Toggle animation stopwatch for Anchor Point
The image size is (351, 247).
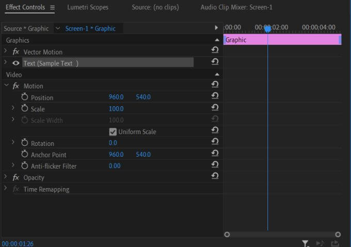click(x=24, y=154)
